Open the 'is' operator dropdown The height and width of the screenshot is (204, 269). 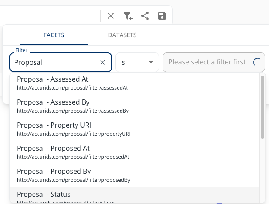pyautogui.click(x=137, y=62)
